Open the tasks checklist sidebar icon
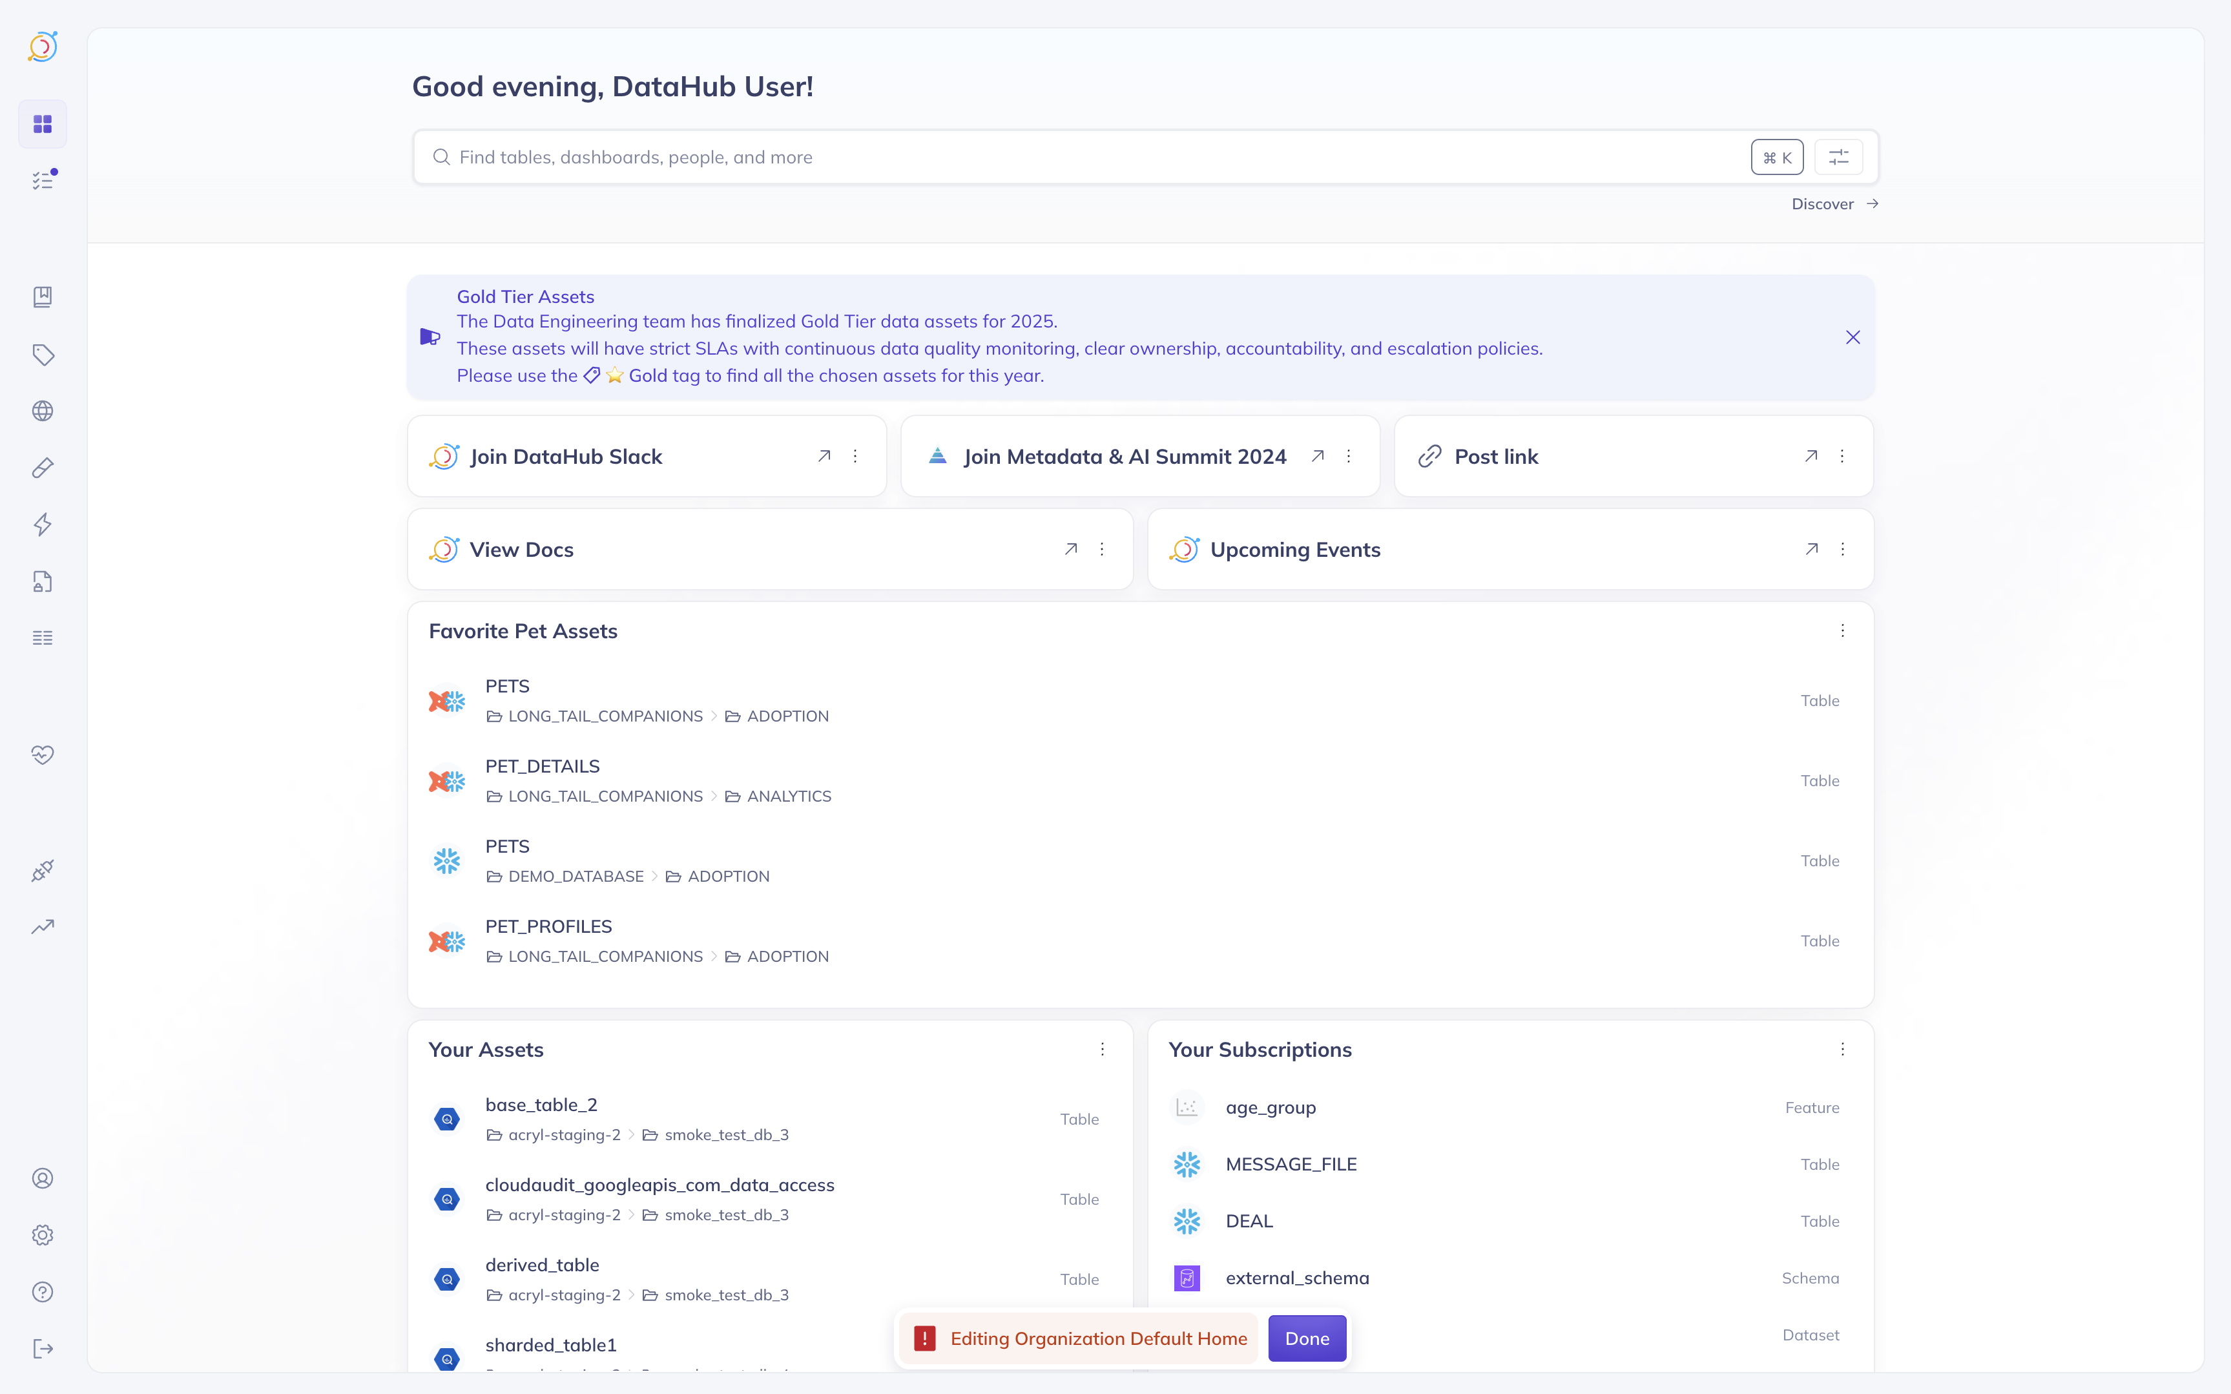Image resolution: width=2231 pixels, height=1394 pixels. click(43, 181)
